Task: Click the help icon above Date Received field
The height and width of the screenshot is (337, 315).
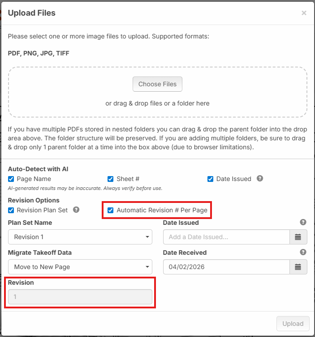Action: click(303, 252)
